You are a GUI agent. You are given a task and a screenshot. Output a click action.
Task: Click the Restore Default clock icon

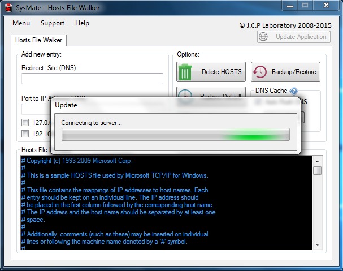tap(185, 94)
